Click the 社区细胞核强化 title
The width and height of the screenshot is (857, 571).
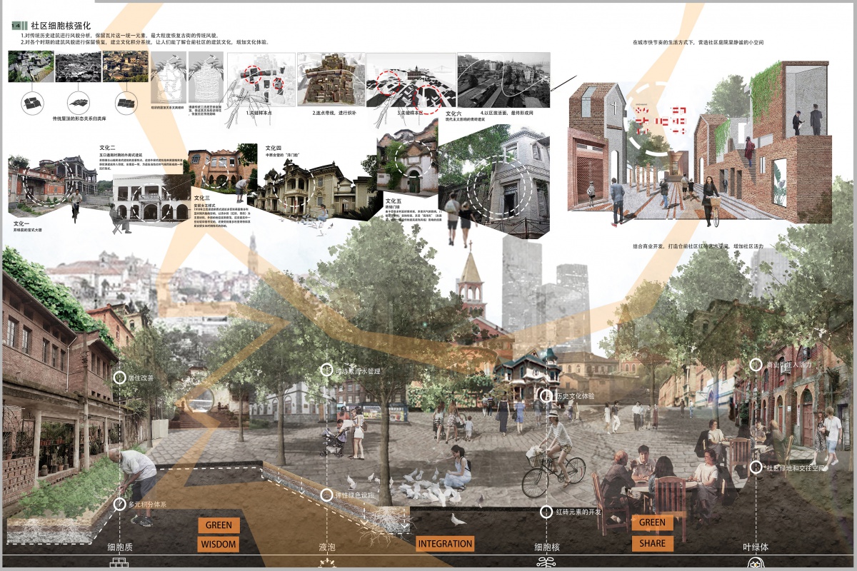coord(61,26)
